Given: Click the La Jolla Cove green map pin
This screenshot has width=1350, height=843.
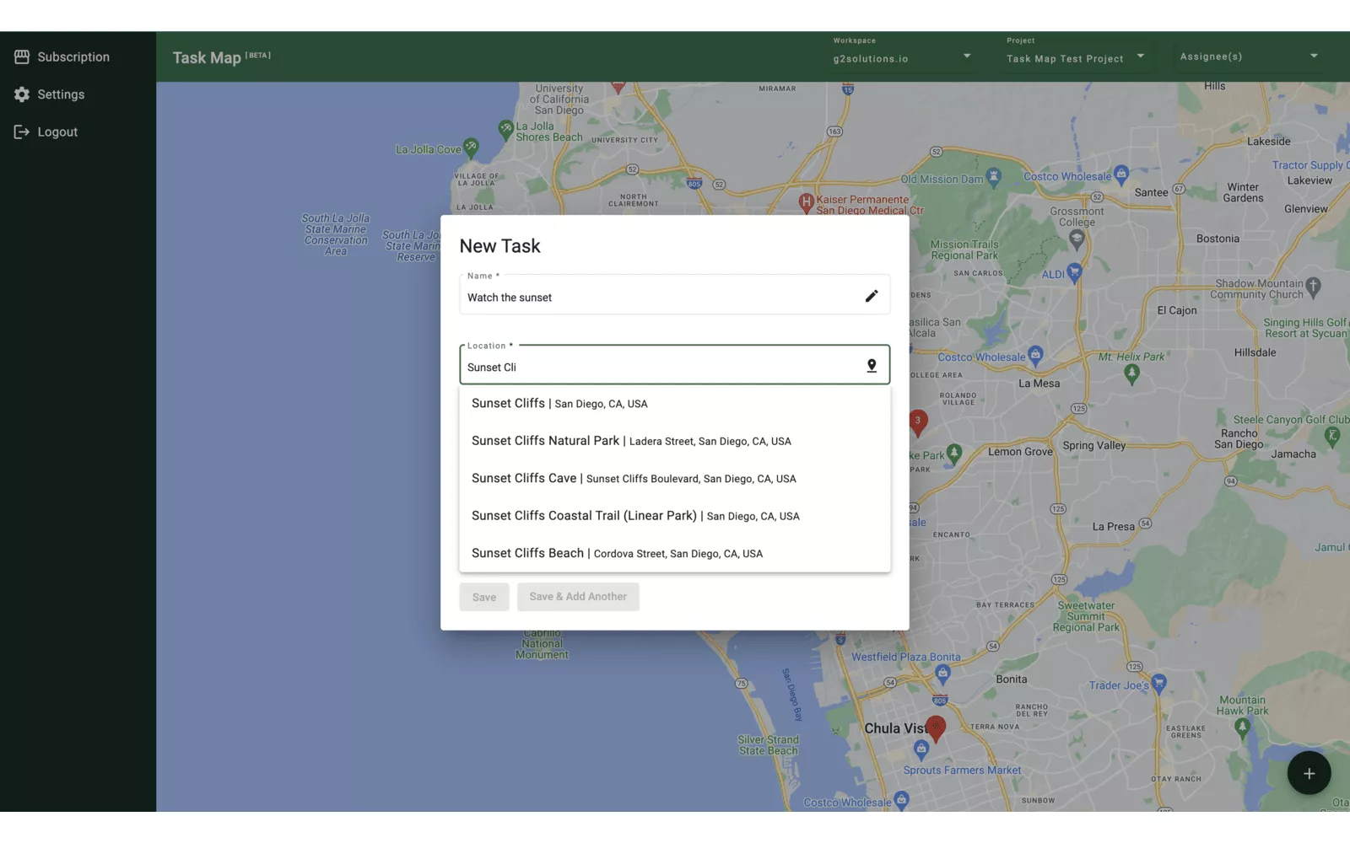Looking at the screenshot, I should (x=471, y=147).
